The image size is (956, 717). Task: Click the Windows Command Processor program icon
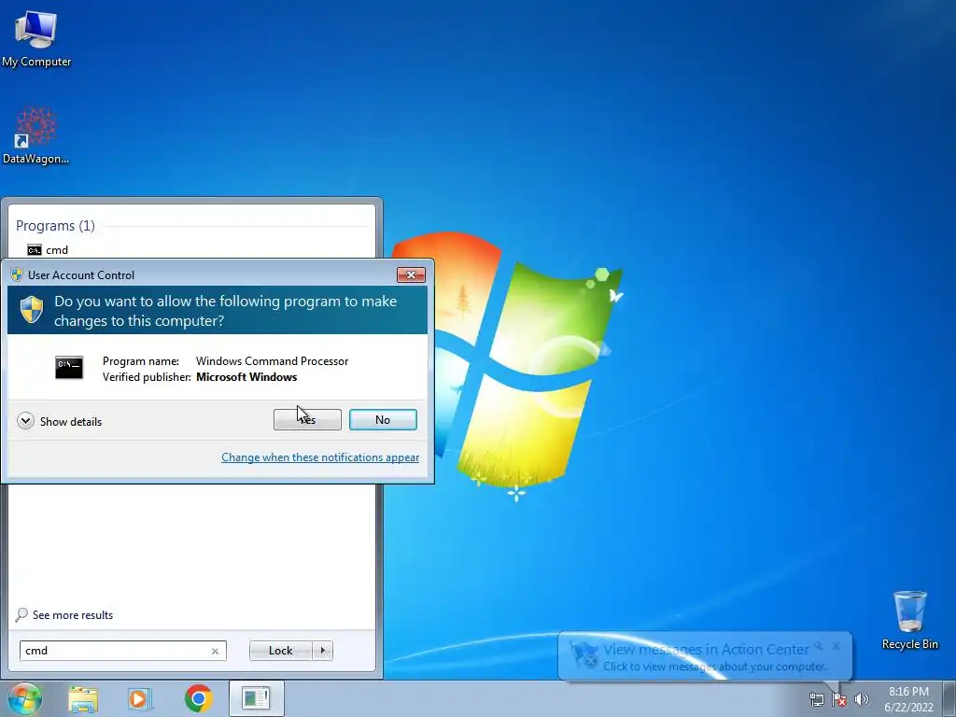(x=69, y=368)
